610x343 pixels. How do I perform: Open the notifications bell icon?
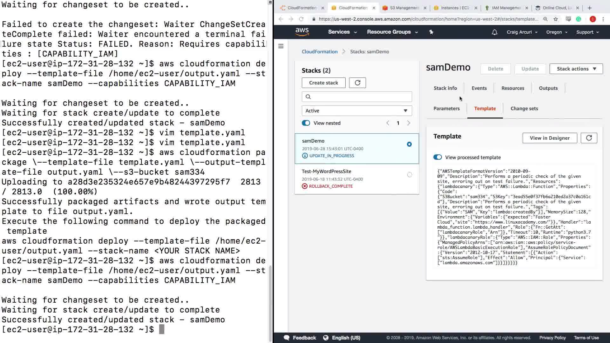click(494, 32)
